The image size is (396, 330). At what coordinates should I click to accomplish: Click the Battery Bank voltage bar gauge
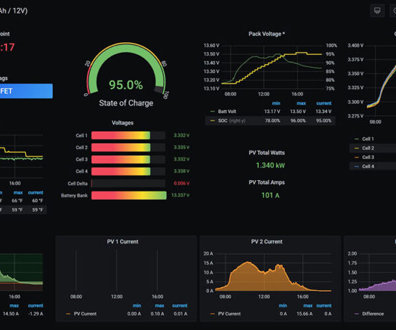(129, 195)
